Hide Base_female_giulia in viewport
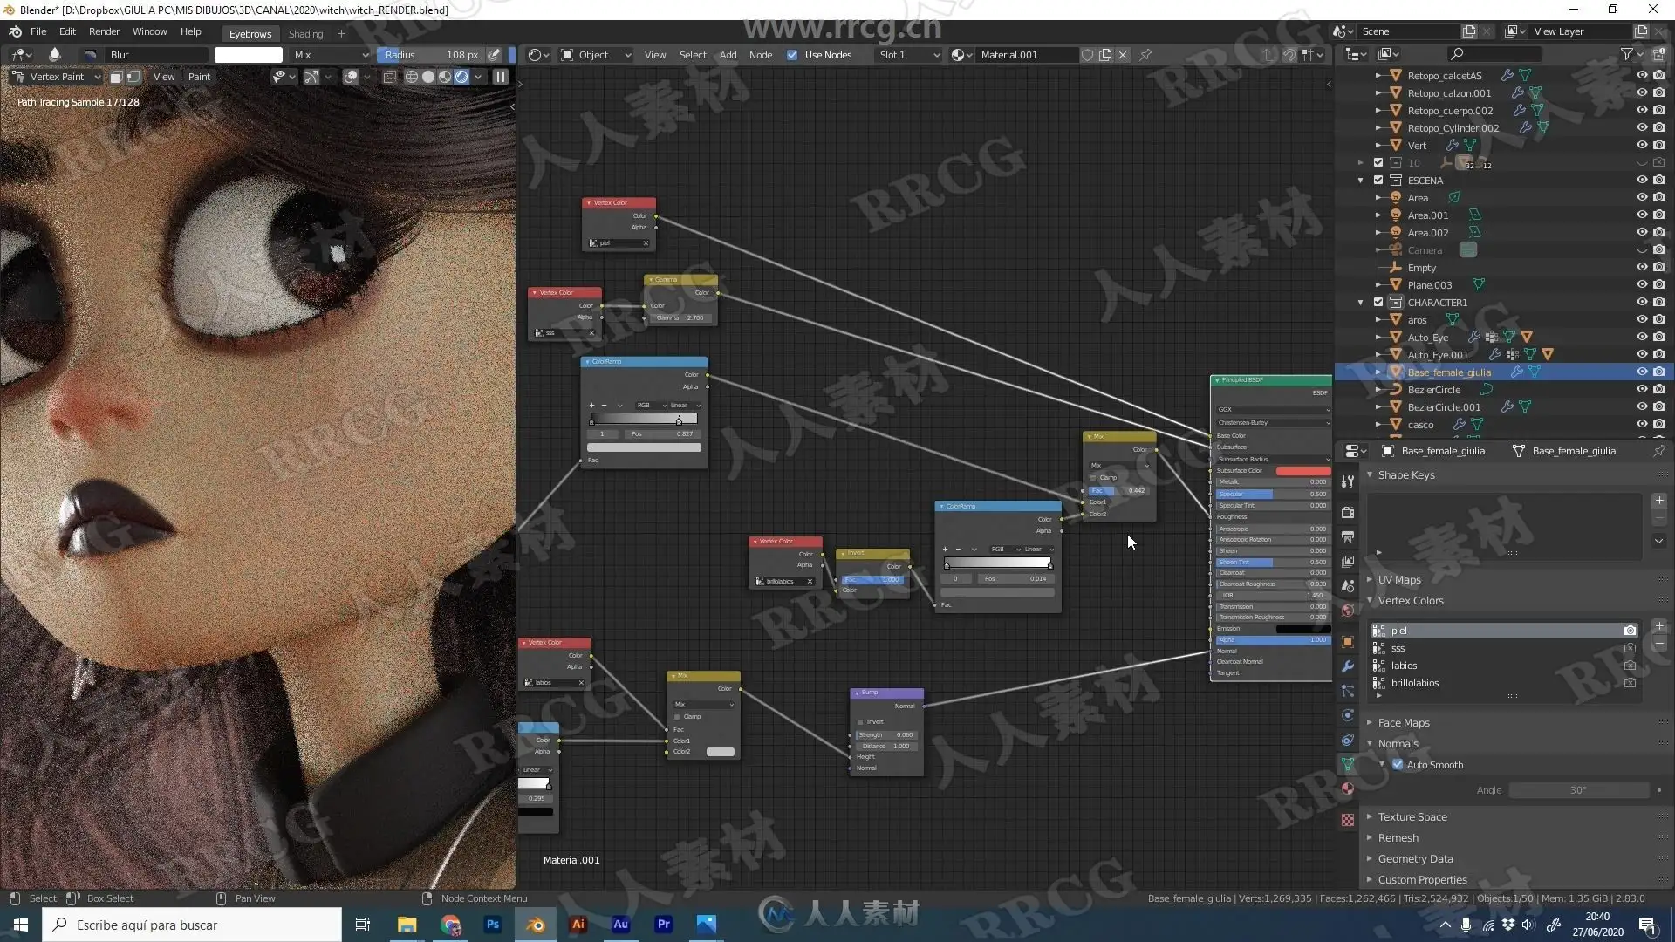Viewport: 1675px width, 942px height. (1642, 372)
